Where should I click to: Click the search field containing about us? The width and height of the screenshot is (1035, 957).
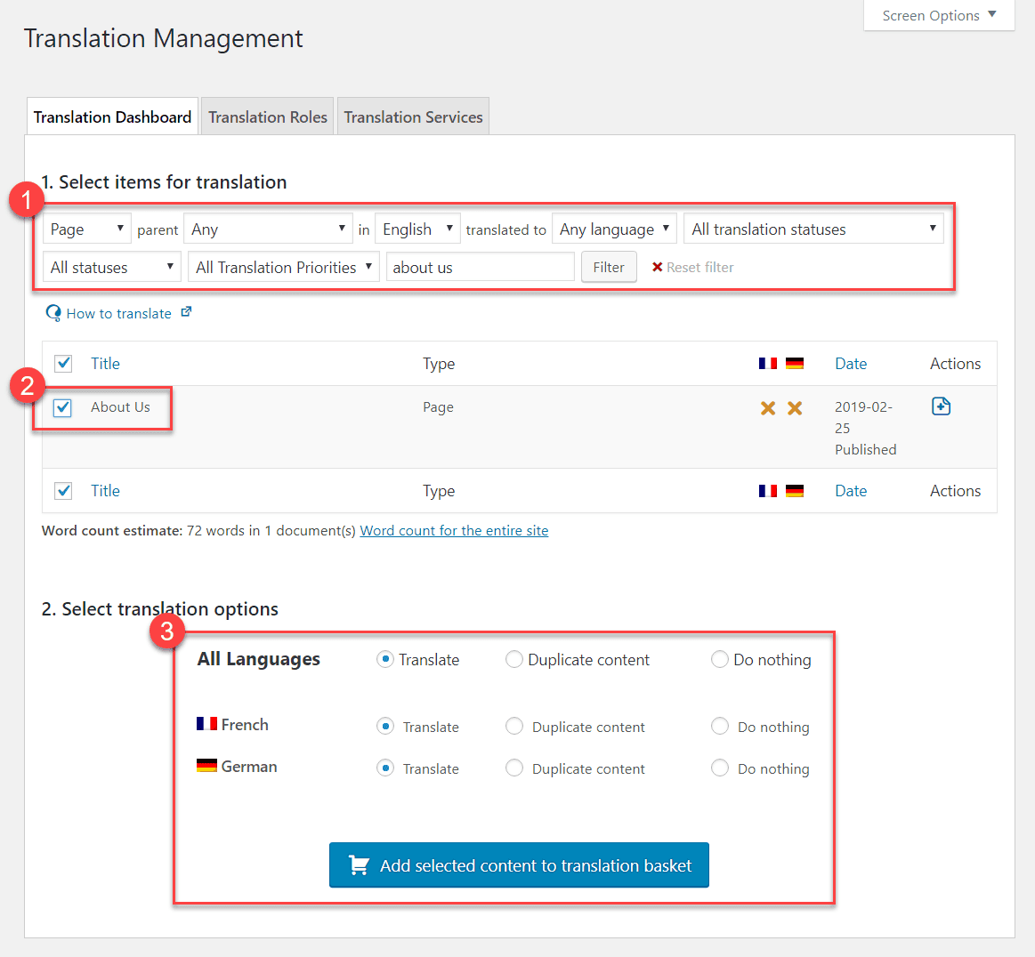click(481, 268)
